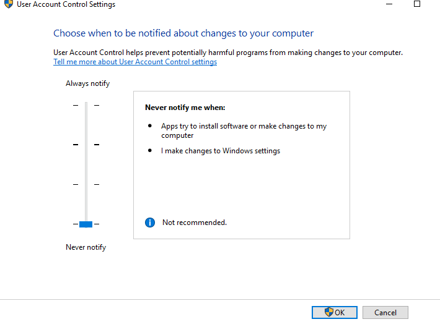
Task: Click the User Account Control shield title icon
Action: point(9,4)
